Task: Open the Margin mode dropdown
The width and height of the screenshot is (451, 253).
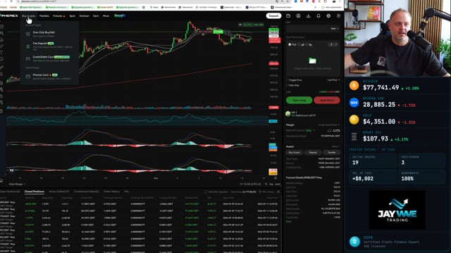Action: pyautogui.click(x=329, y=125)
